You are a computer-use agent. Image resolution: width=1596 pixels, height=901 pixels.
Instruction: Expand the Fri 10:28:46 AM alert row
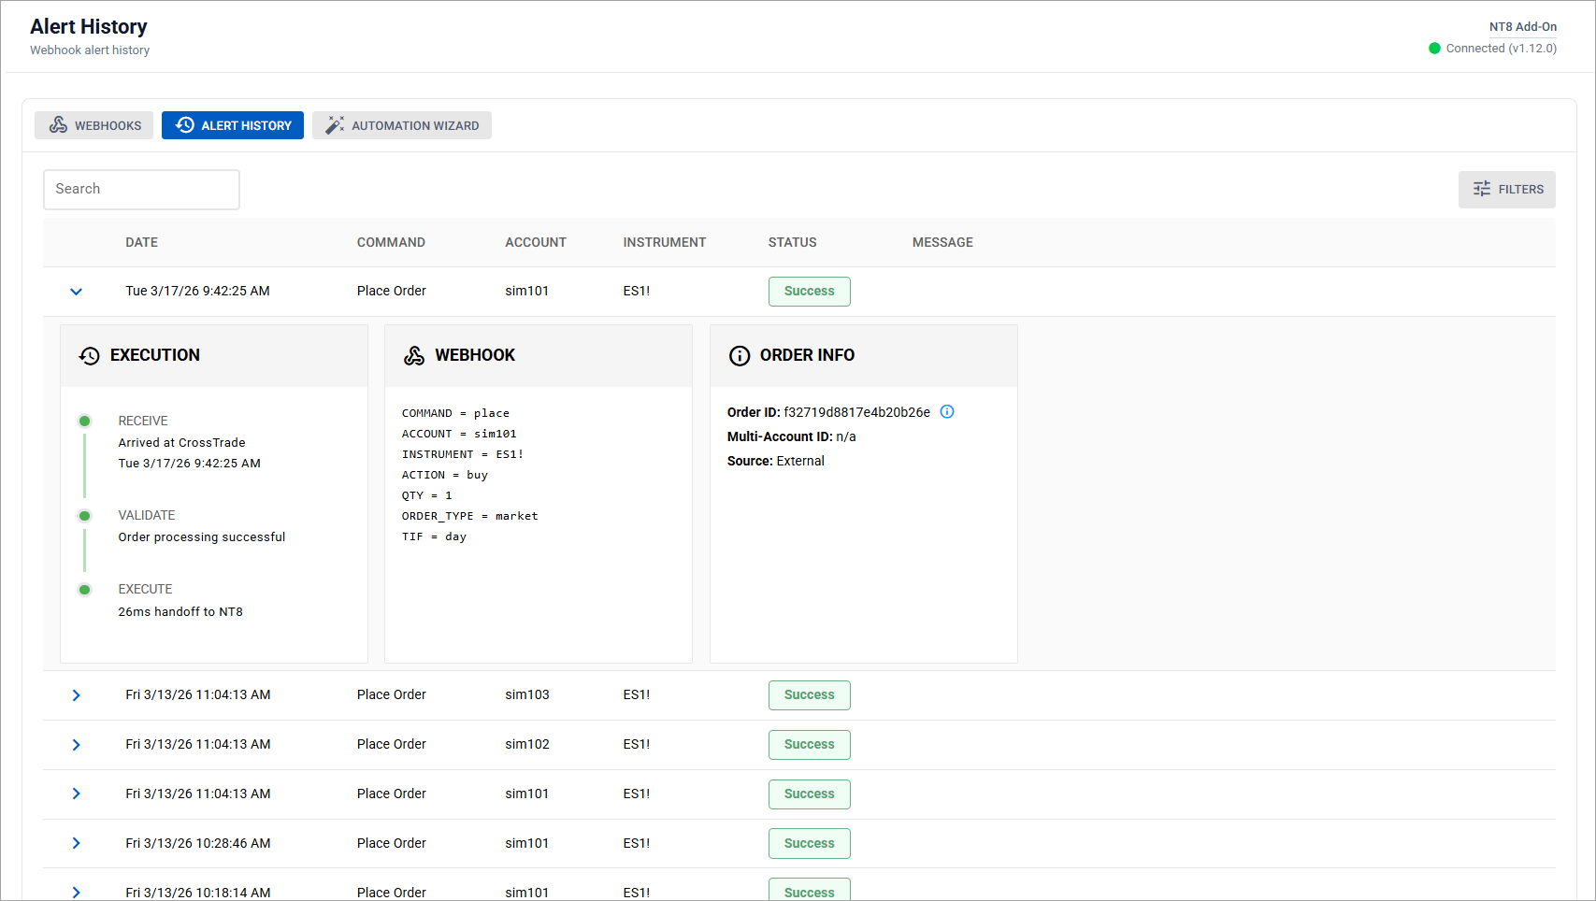coord(77,843)
